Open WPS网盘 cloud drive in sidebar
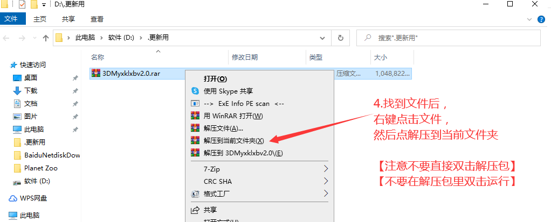This screenshot has width=551, height=222. coord(35,198)
